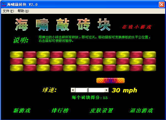The height and width of the screenshot is (120, 166).
Task: Click the ball speed slider's left arrow
Action: pos(73,90)
